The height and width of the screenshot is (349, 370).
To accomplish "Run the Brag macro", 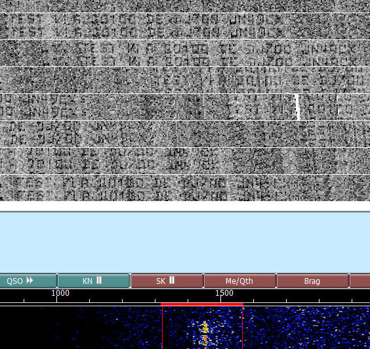I will point(313,281).
